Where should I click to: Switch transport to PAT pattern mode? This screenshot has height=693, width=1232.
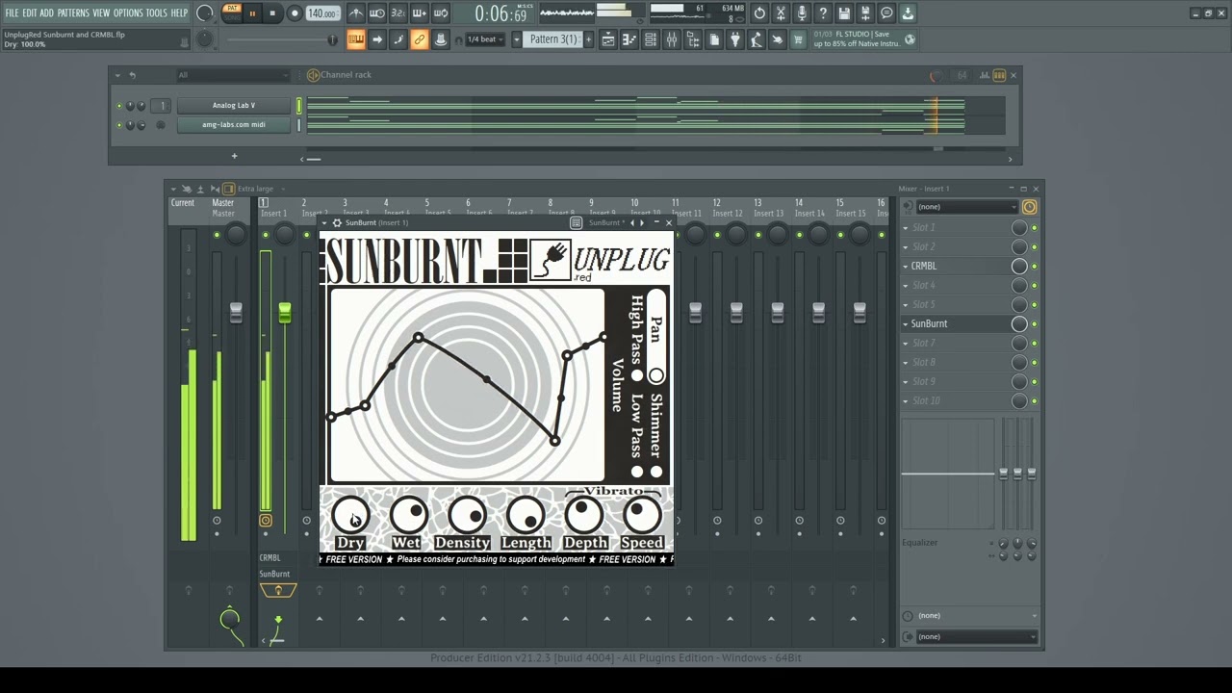232,9
